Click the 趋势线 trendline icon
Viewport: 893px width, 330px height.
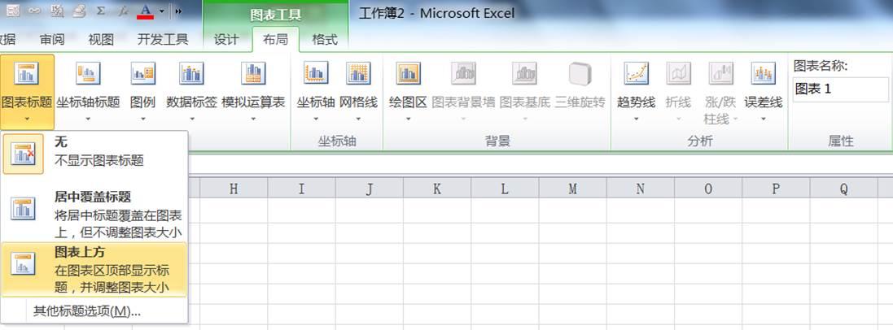(636, 74)
